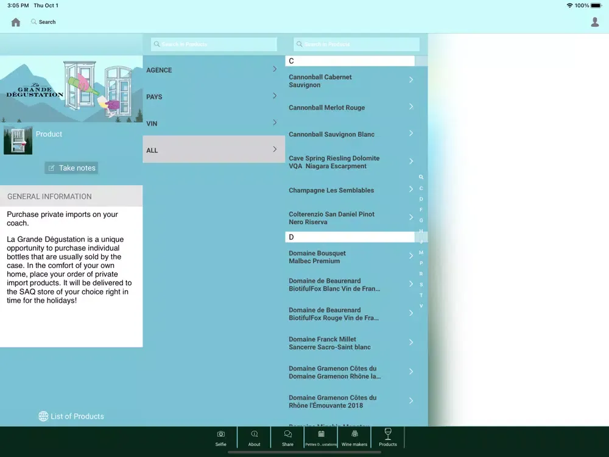Jump to letter D in alphabet index
The image size is (609, 457).
(x=421, y=199)
